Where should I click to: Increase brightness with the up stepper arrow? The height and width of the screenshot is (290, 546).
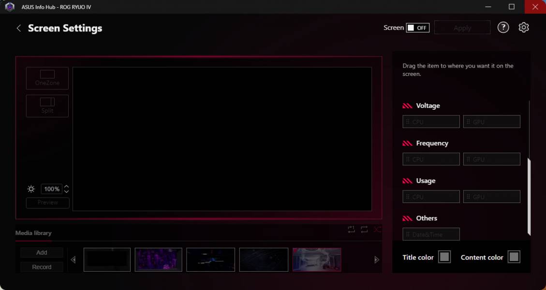click(x=67, y=187)
